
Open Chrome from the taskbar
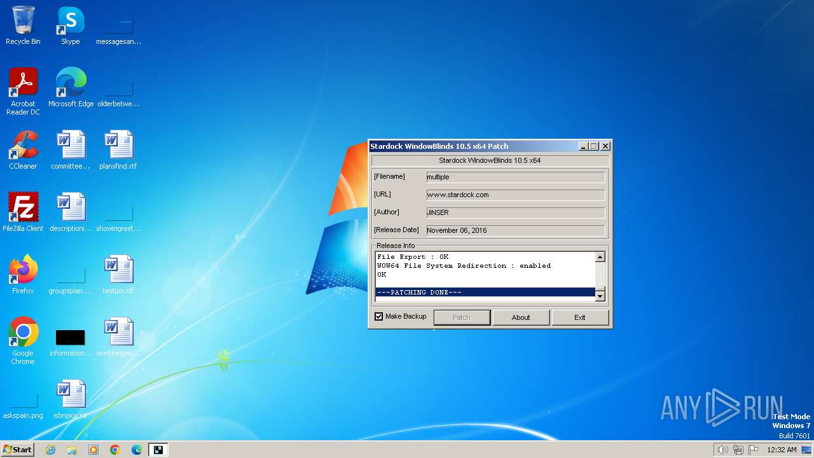(115, 450)
